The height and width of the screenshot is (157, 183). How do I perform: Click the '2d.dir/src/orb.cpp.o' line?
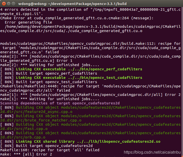[x=23, y=137]
